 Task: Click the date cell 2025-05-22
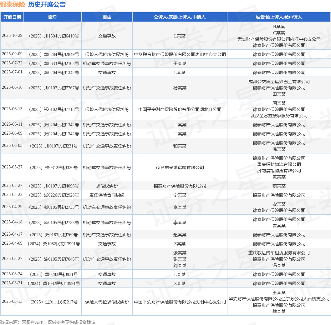pyautogui.click(x=12, y=194)
